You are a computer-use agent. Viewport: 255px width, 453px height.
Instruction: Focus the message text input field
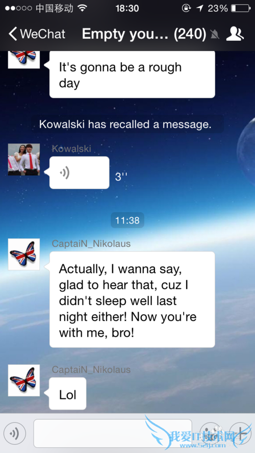[x=113, y=433]
